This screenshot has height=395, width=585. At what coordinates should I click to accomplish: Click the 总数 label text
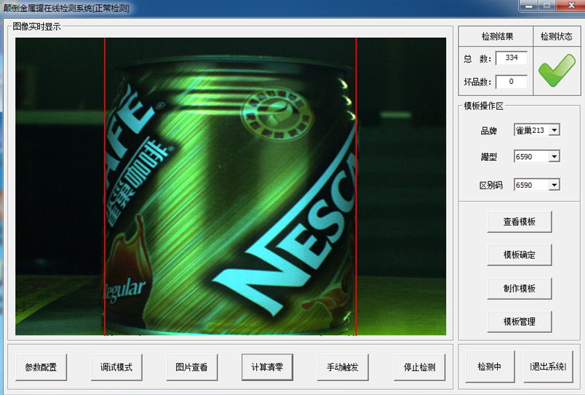pos(478,59)
